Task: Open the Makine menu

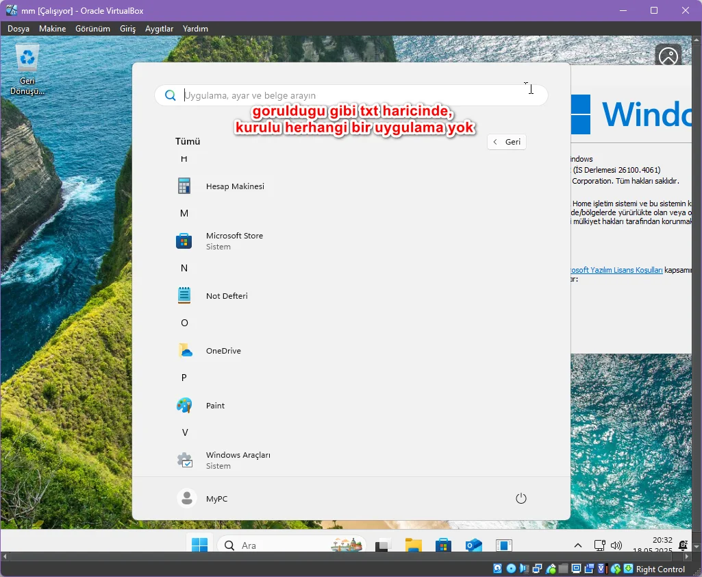Action: [52, 28]
